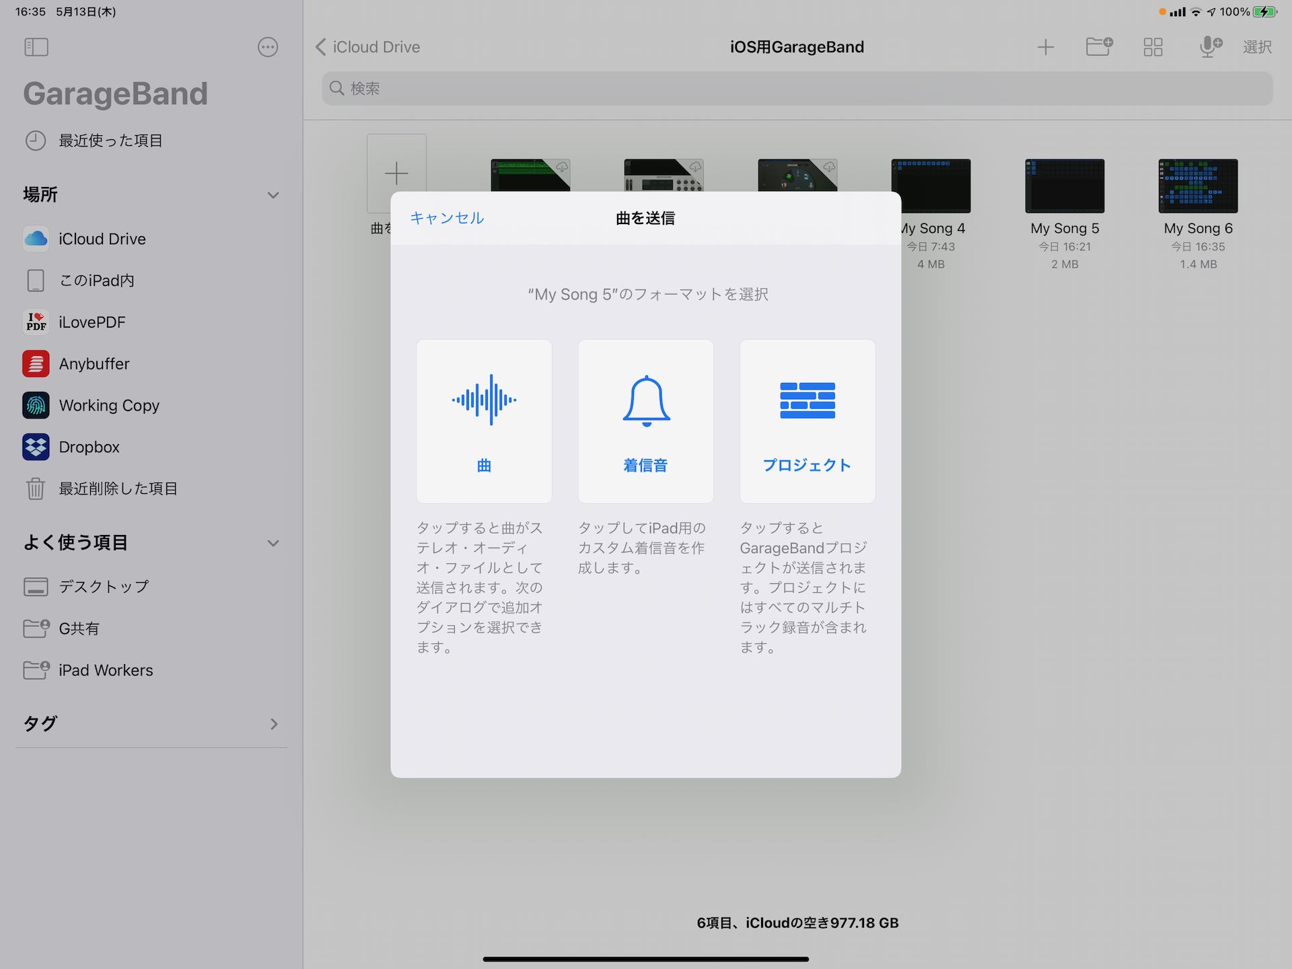The height and width of the screenshot is (969, 1292).
Task: Create a new folder via toolbar icon
Action: click(1099, 46)
